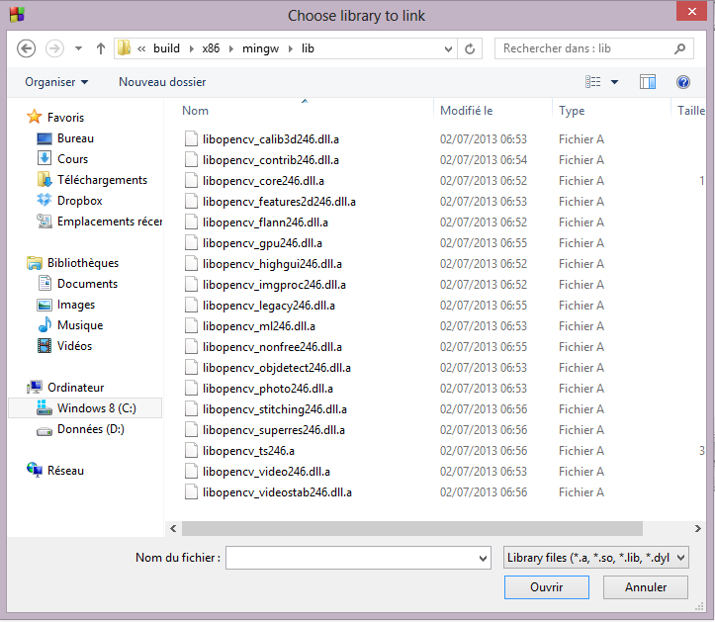Select libopencv_core246.dll.a file
The width and height of the screenshot is (715, 622).
(x=263, y=181)
